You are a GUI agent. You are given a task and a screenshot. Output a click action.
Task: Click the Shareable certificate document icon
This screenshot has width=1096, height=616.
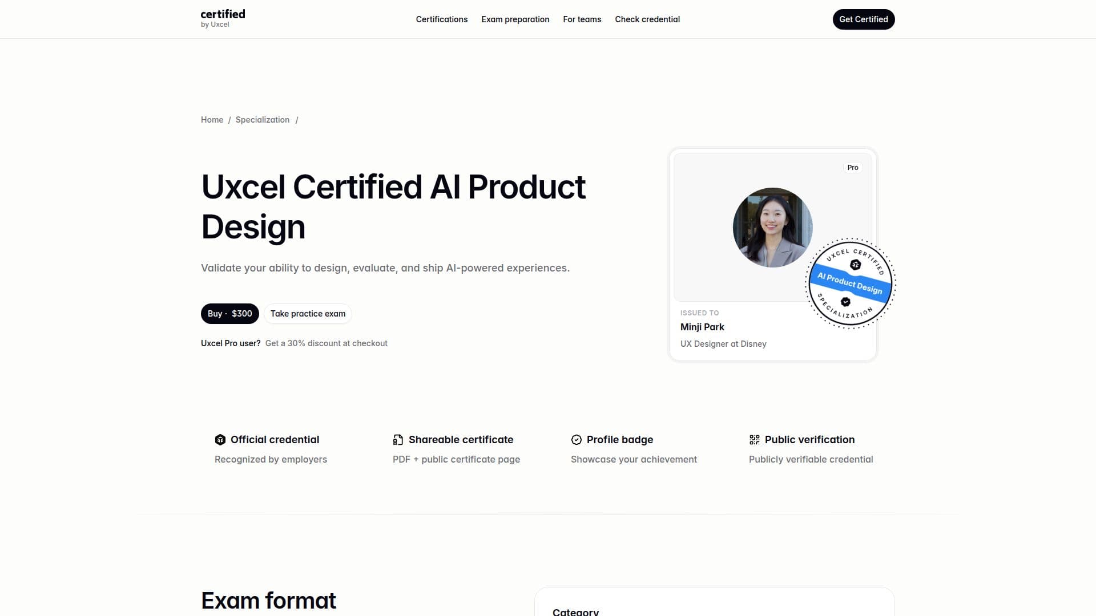click(x=398, y=440)
